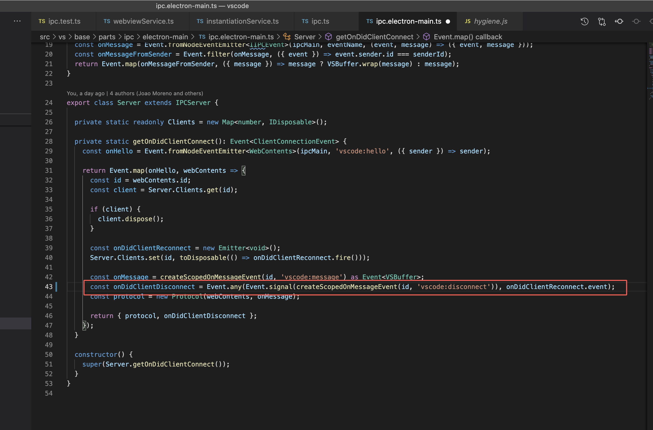Click the highlighted opening brace on line 31
653x430 pixels.
(244, 170)
